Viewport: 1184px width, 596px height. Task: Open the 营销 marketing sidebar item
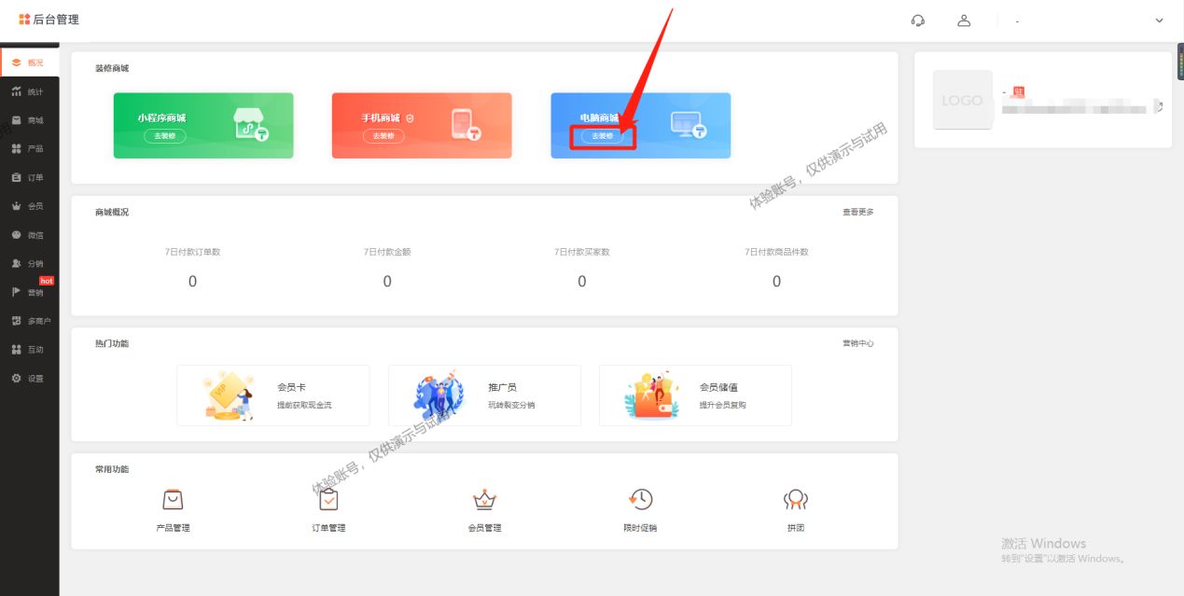click(29, 292)
